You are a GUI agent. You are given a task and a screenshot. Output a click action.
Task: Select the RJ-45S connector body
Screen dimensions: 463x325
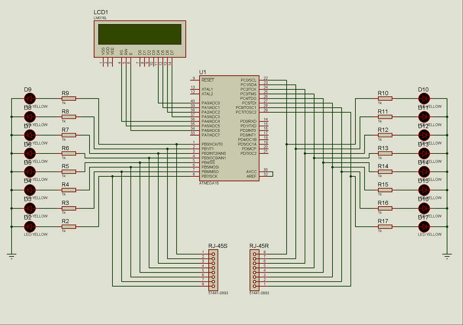213,270
